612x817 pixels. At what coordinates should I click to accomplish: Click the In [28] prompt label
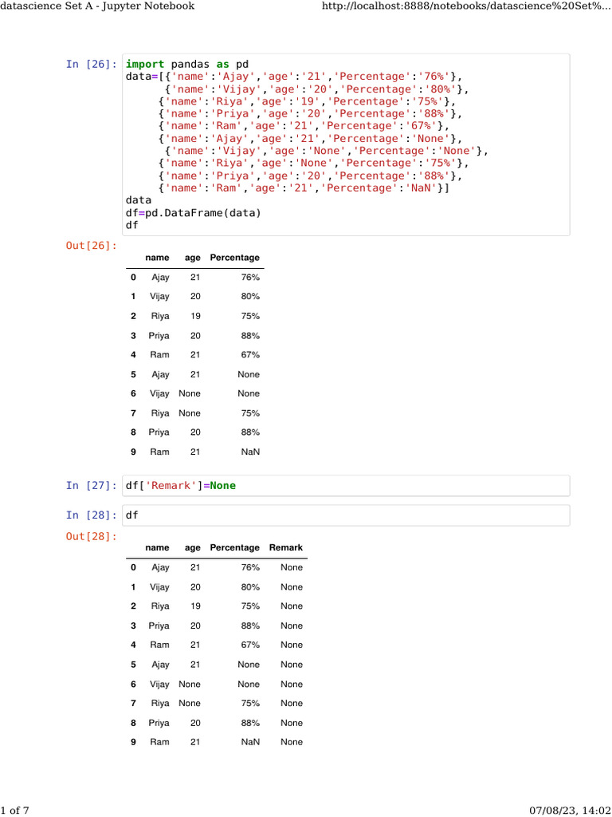click(x=92, y=515)
